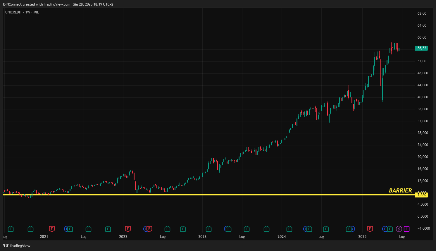Screen dimensions: 436x251
Task: Click the magenta square E upcoming earnings marker
Action: (406, 229)
